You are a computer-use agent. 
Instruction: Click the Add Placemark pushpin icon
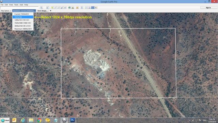[x=52, y=8]
